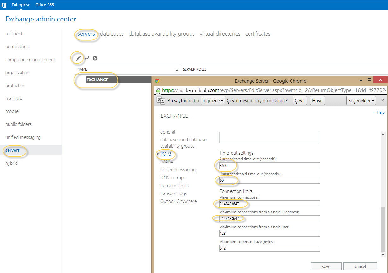Click the Office logo icon in header
The height and width of the screenshot is (273, 388).
(4, 5)
